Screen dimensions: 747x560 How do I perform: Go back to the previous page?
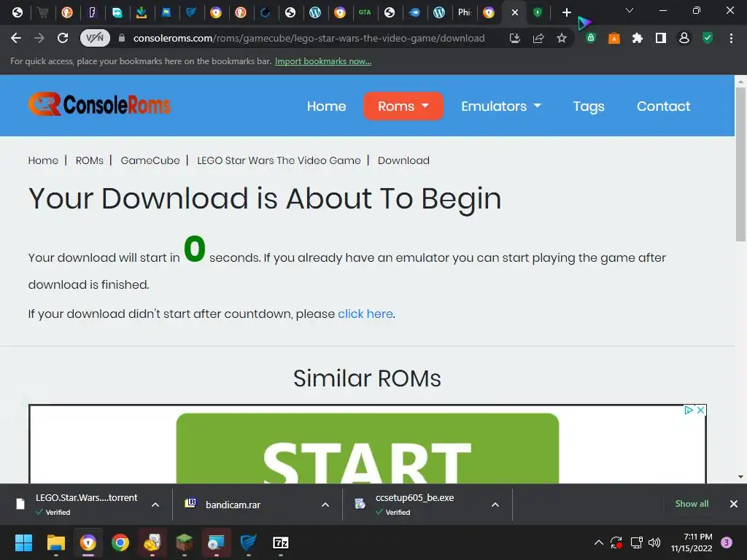(16, 38)
